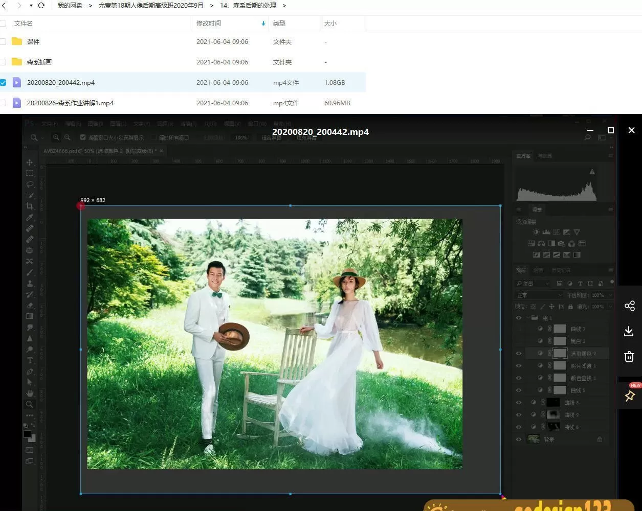642x511 pixels.
Task: Navigate to 我的网盘 in breadcrumb
Action: (x=70, y=6)
